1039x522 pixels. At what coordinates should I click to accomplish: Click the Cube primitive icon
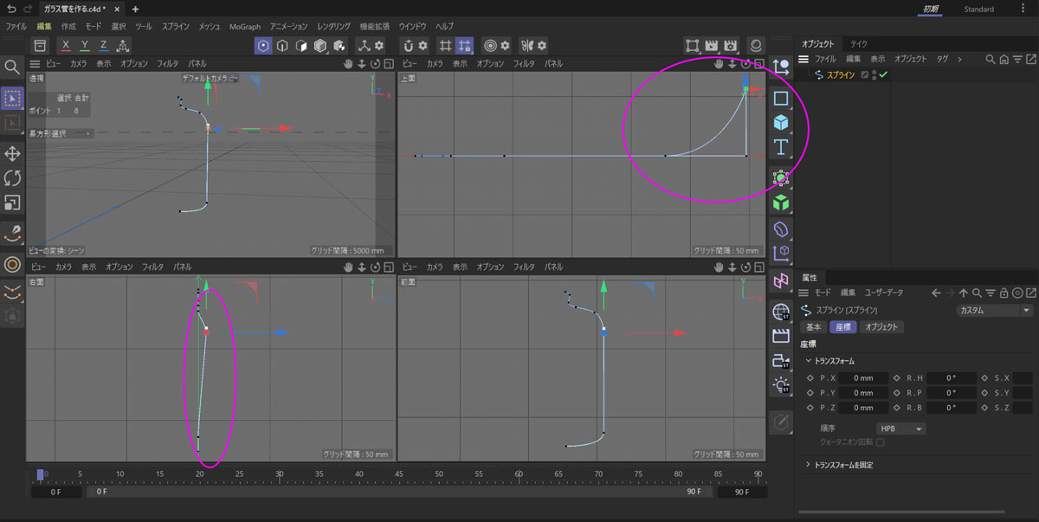coord(781,123)
